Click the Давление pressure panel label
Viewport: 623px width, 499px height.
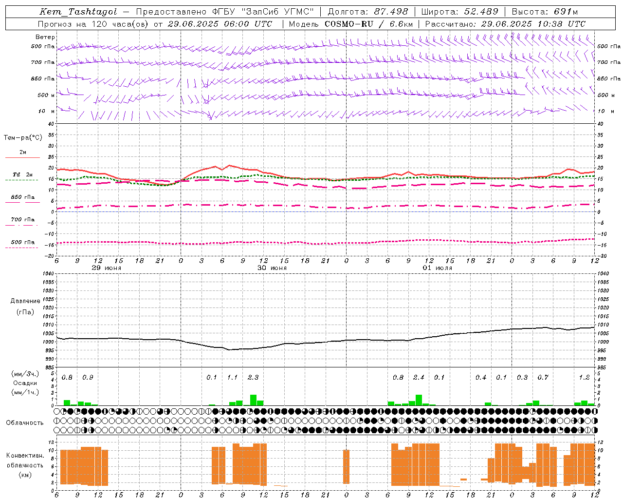point(25,301)
